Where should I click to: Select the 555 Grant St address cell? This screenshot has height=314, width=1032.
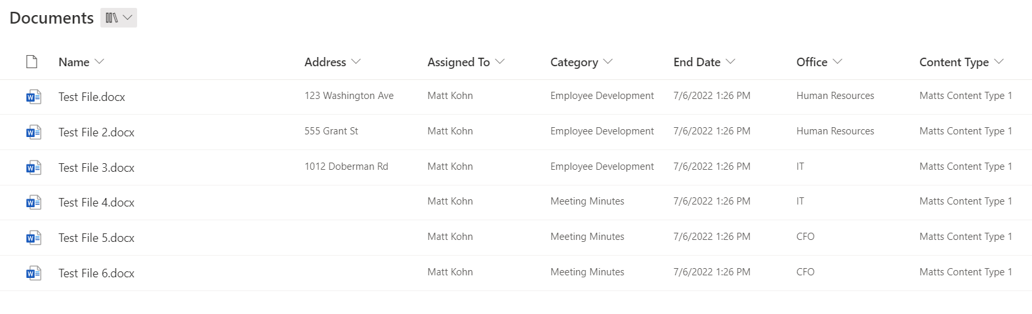(331, 131)
